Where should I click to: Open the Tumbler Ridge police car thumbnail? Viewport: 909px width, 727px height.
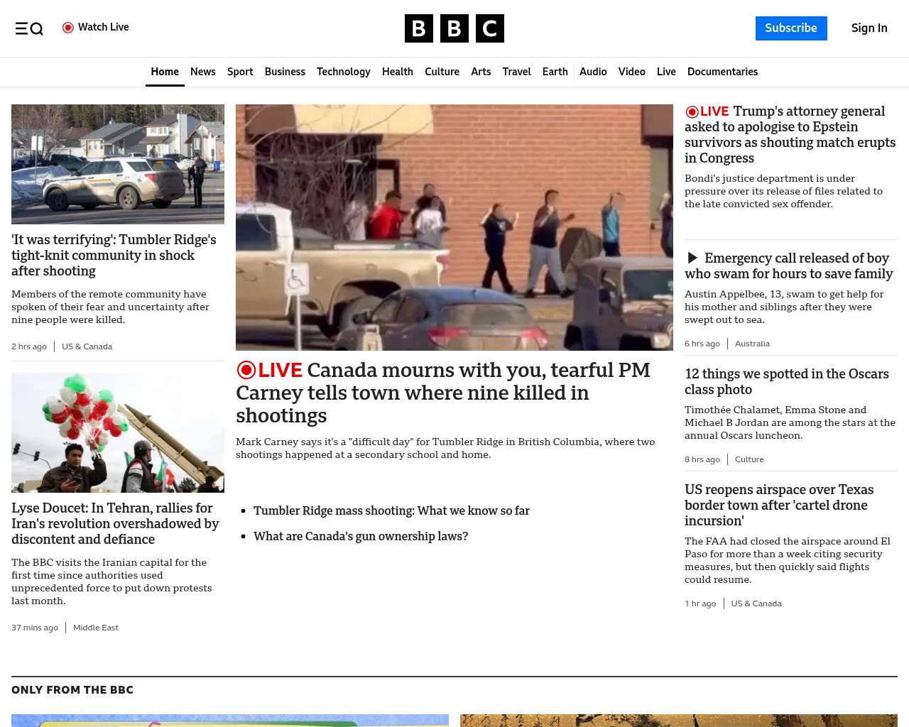point(118,164)
